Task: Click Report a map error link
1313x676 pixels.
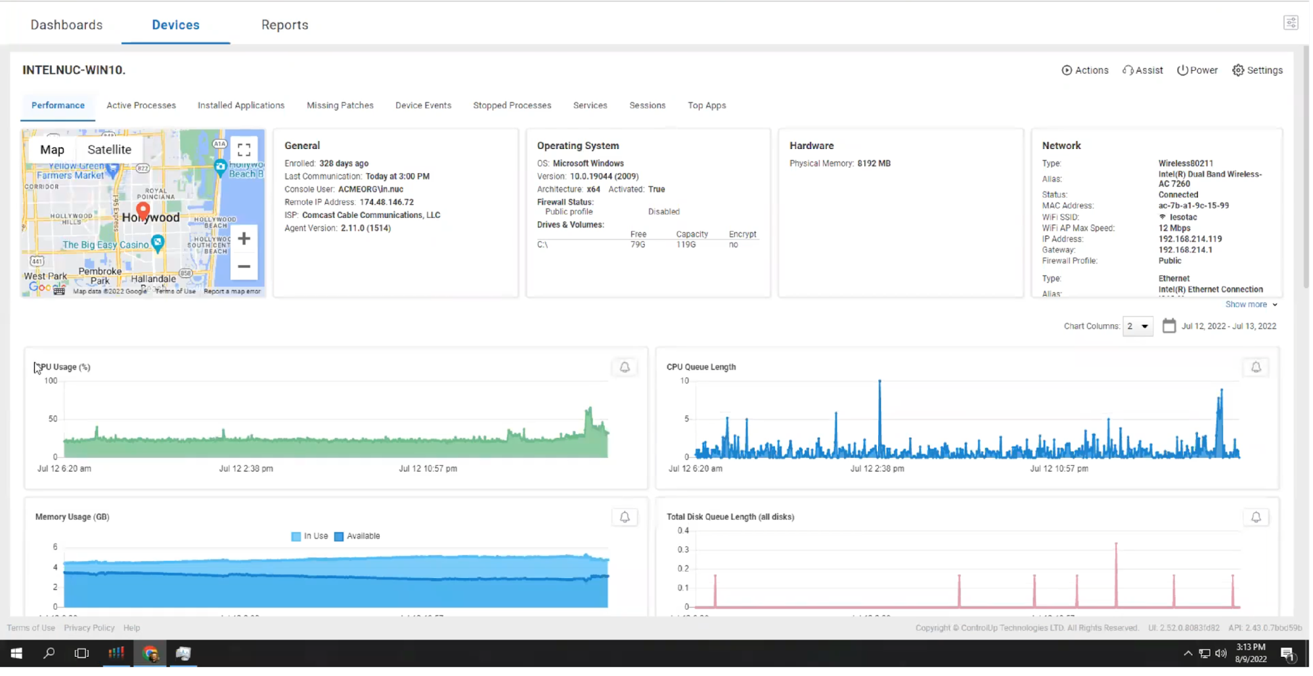Action: [233, 292]
